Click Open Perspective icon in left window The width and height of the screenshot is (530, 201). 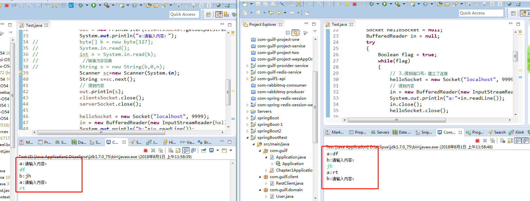[x=209, y=14]
